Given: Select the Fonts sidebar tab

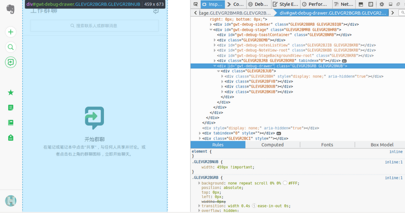Looking at the screenshot, I should (x=327, y=145).
